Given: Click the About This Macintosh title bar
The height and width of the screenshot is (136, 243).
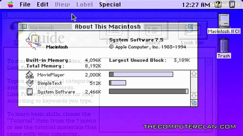Looking at the screenshot, I should tap(108, 27).
